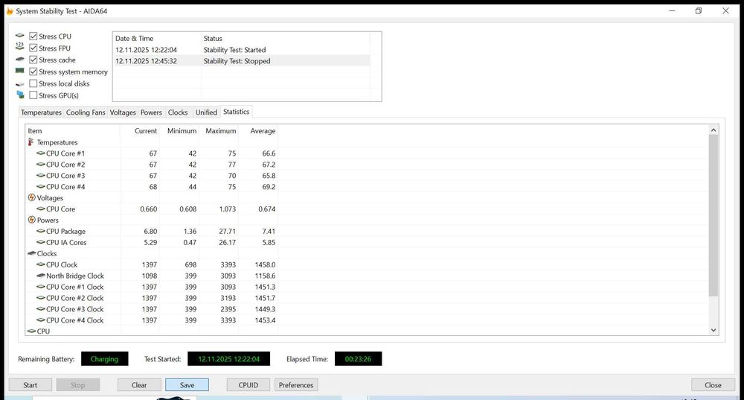744x400 pixels.
Task: Click the chip icon of CPU Core #3 Clock
Action: coord(41,309)
